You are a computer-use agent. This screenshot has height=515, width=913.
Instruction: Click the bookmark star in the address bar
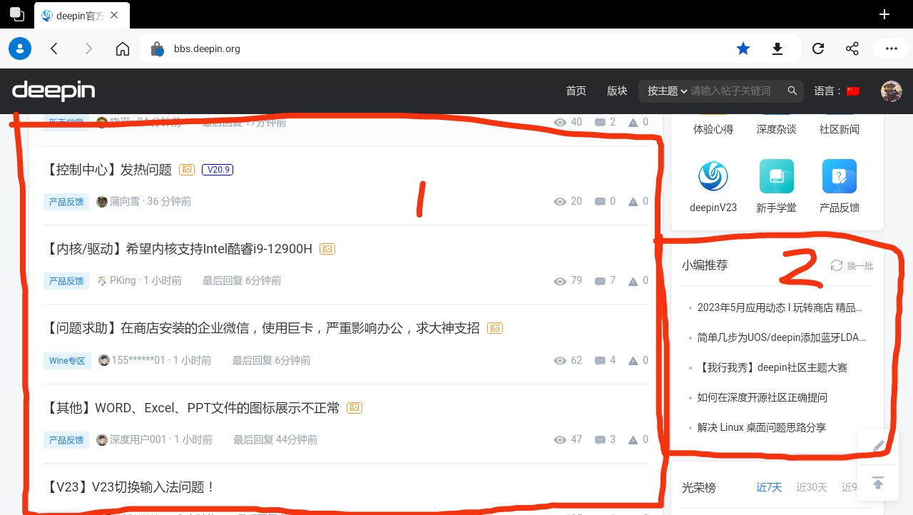[743, 49]
